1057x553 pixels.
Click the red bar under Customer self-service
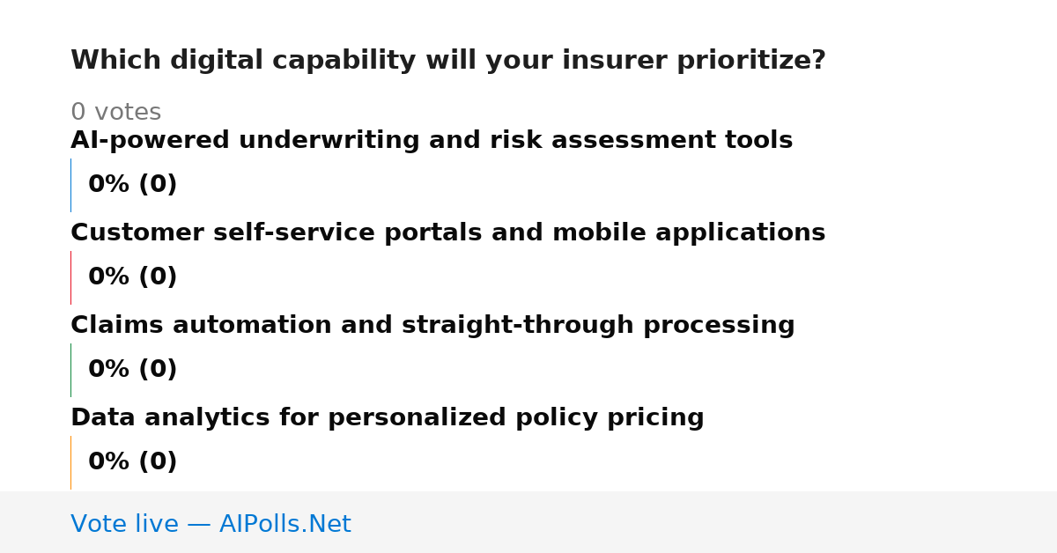70,277
